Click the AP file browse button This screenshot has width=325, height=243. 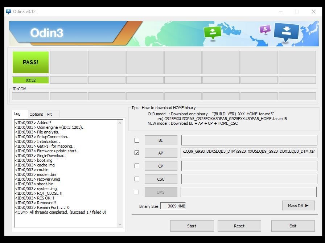(x=161, y=153)
